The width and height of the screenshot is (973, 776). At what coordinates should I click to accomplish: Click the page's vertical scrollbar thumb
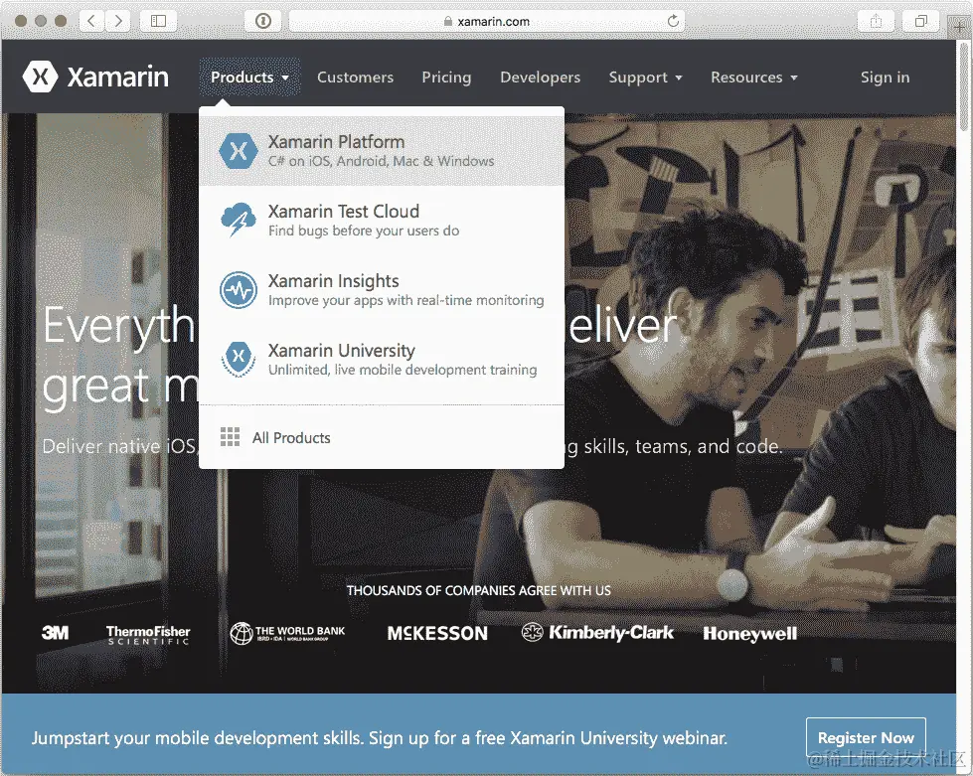[963, 87]
